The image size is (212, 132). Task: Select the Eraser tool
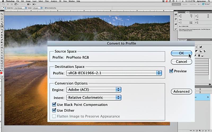(2, 40)
